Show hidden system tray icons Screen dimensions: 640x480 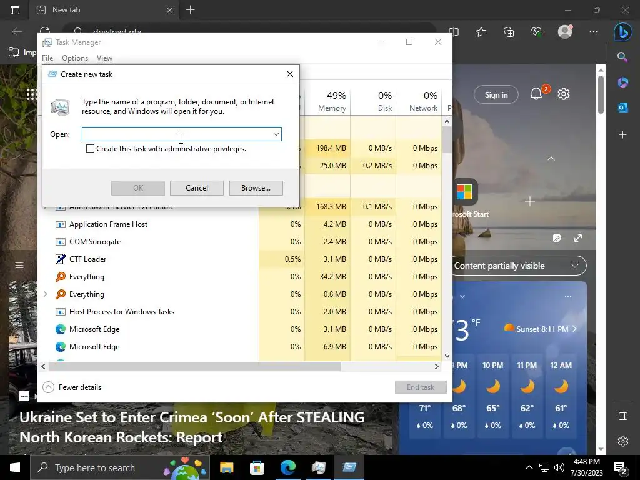coord(529,467)
